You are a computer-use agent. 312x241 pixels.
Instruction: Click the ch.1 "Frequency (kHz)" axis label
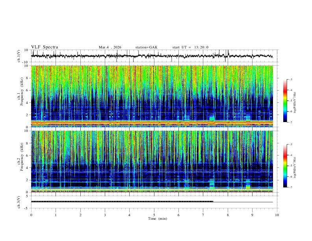[22, 92]
